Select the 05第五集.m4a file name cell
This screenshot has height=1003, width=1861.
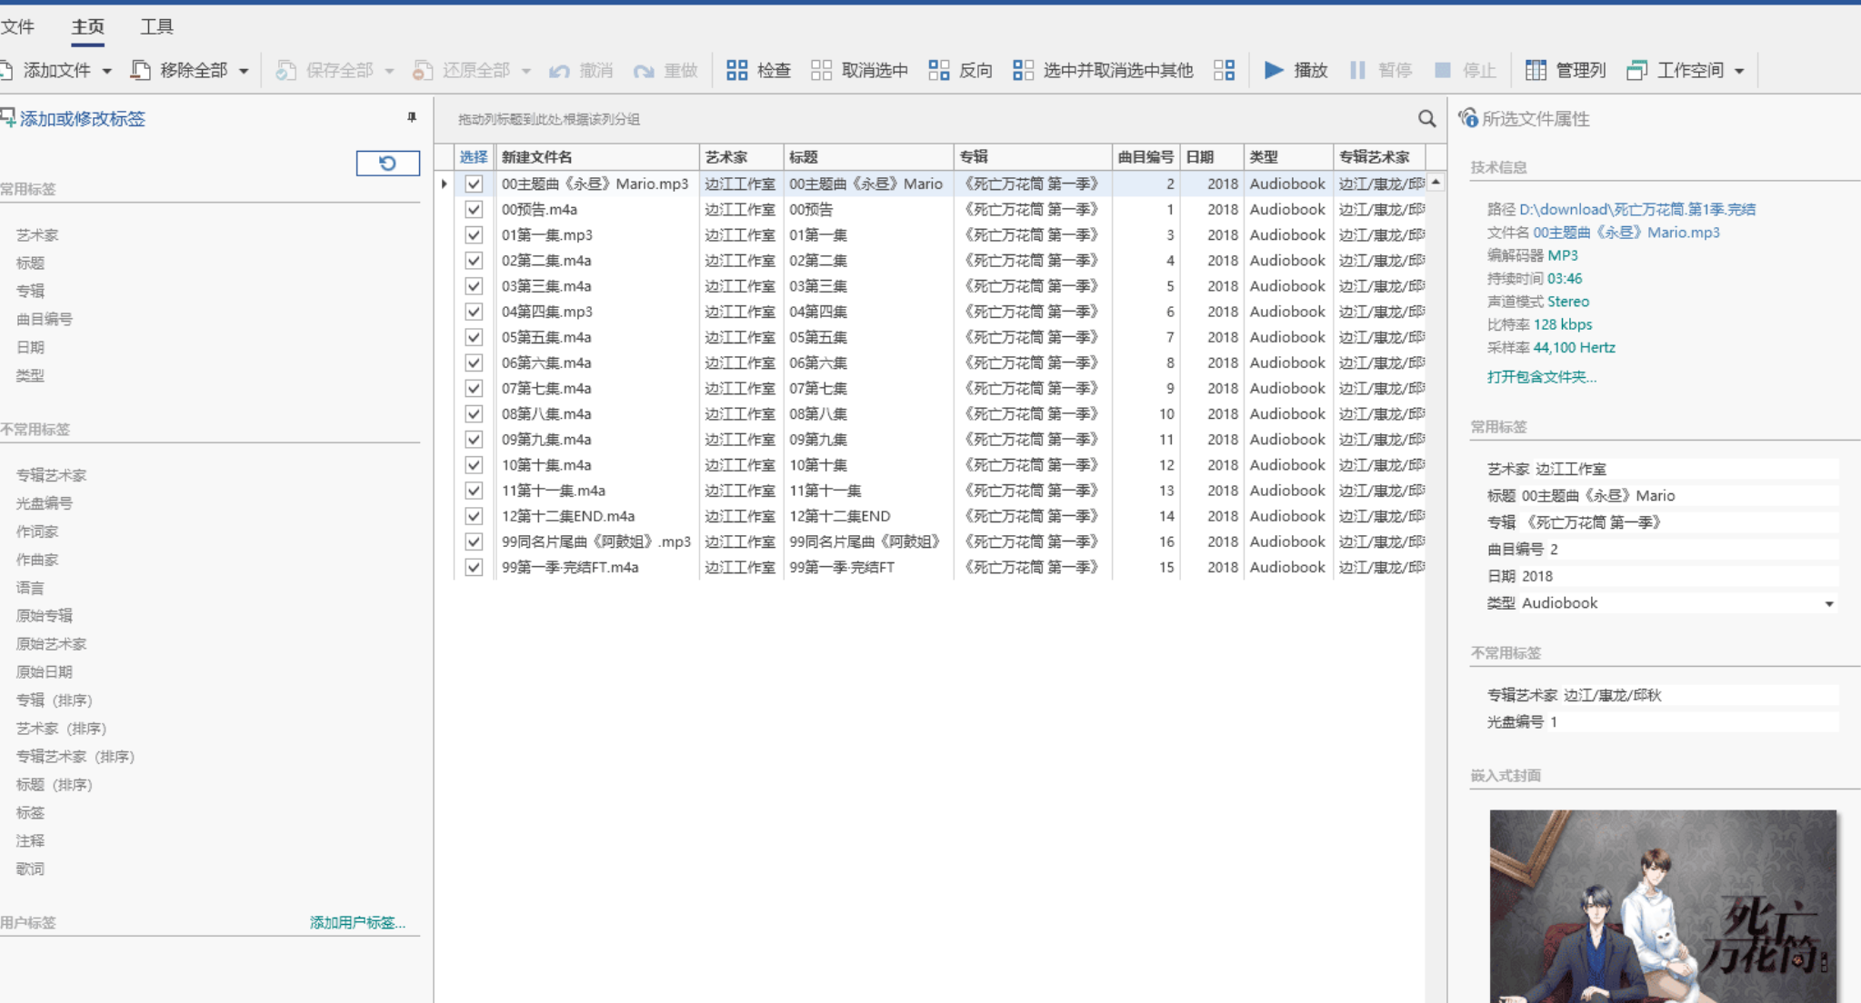[597, 337]
